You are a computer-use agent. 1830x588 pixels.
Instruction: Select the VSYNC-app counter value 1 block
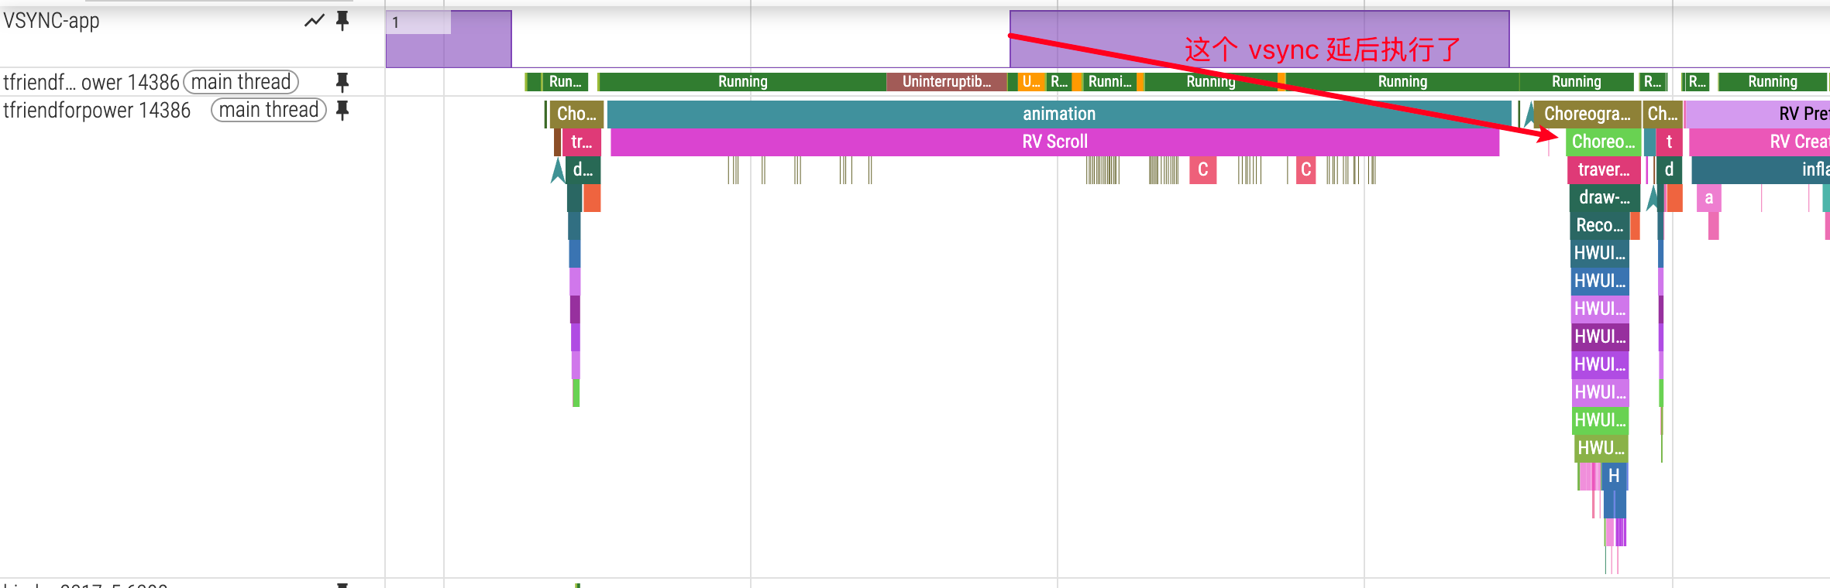click(x=449, y=39)
